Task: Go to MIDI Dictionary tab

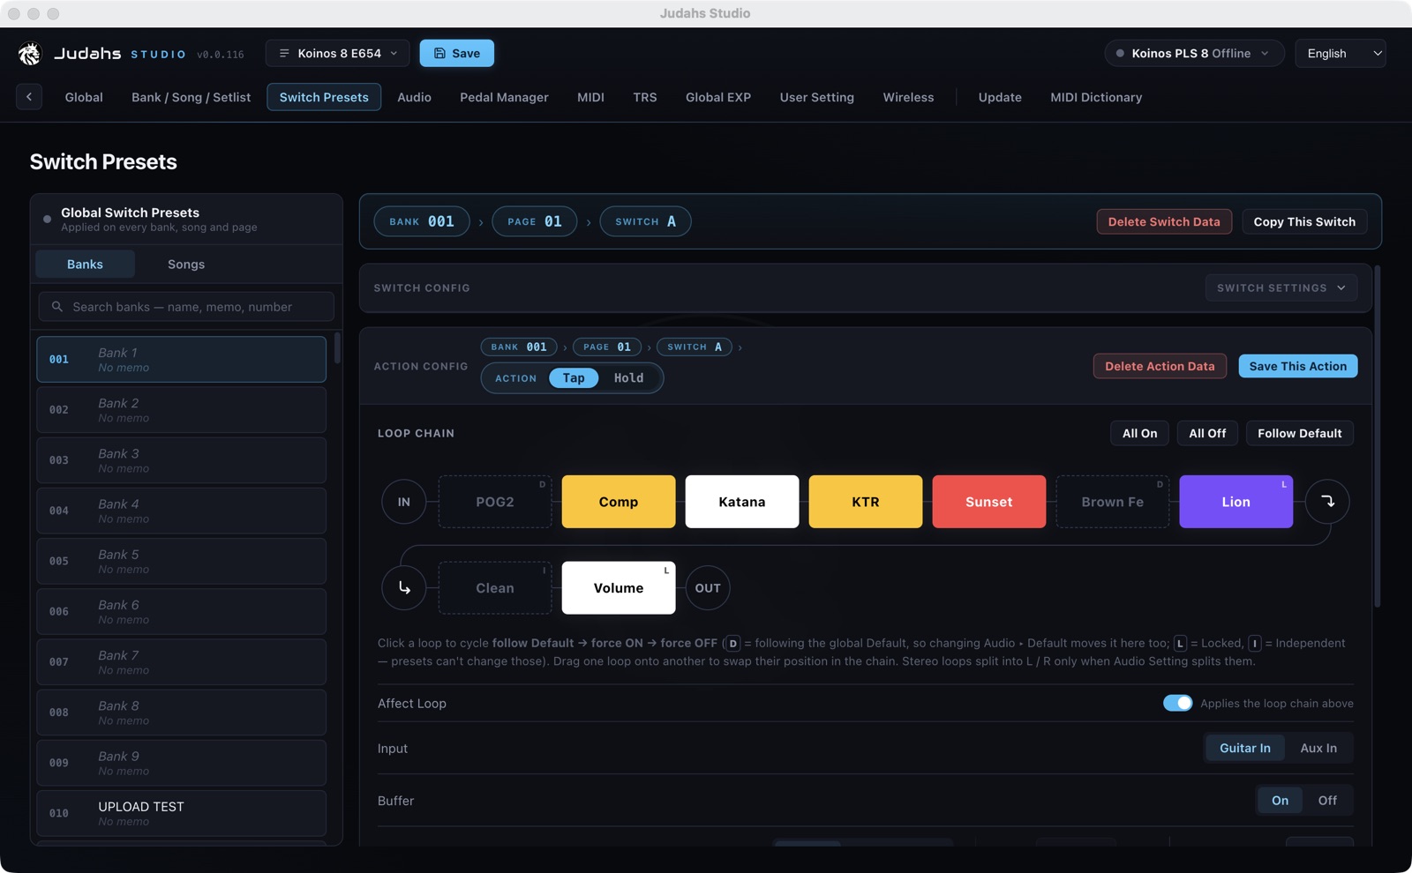Action: click(x=1096, y=97)
